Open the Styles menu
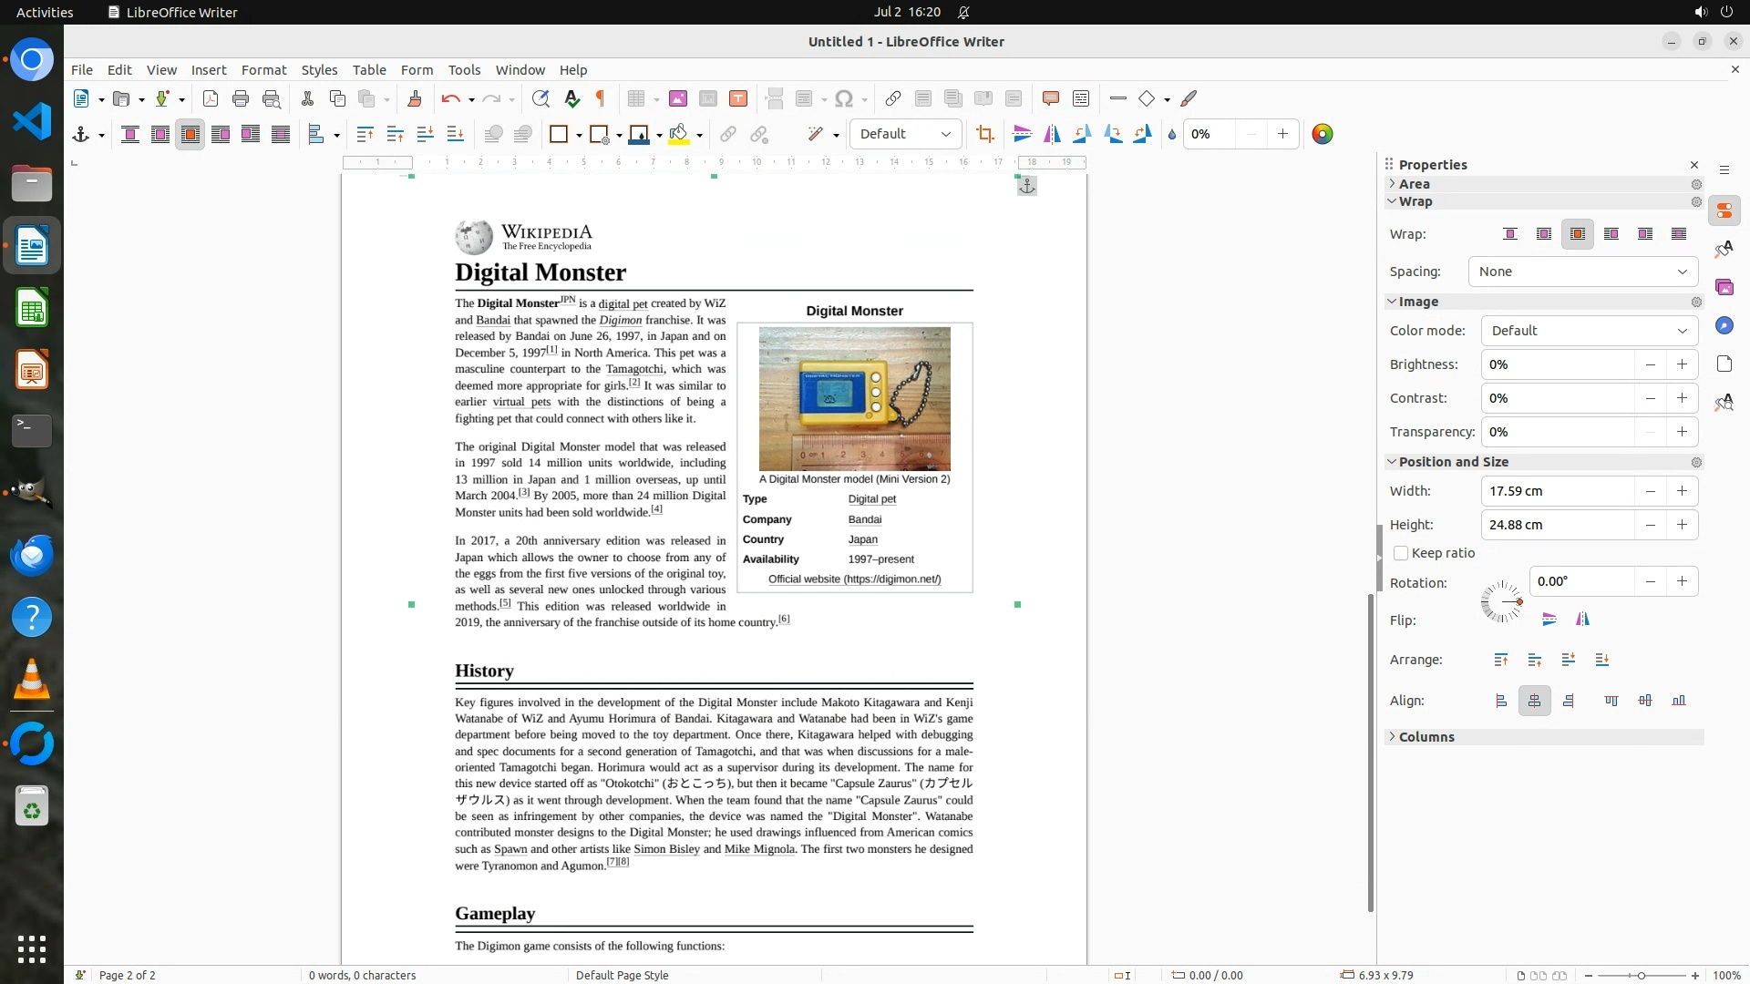This screenshot has width=1750, height=984. (319, 69)
